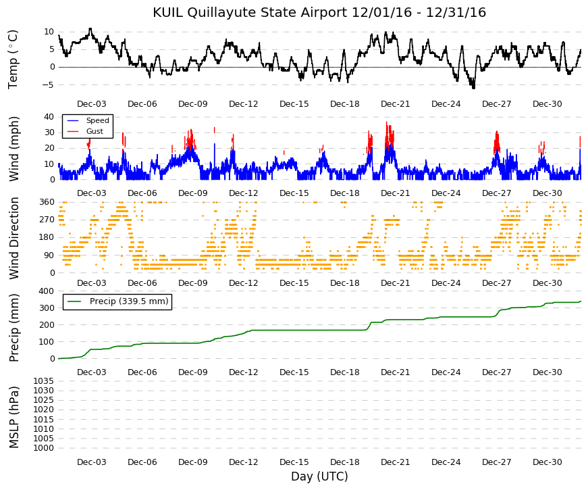588x490 pixels.
Task: Click the Dec-27 tick under the wind direction plot
Action: tap(496, 283)
